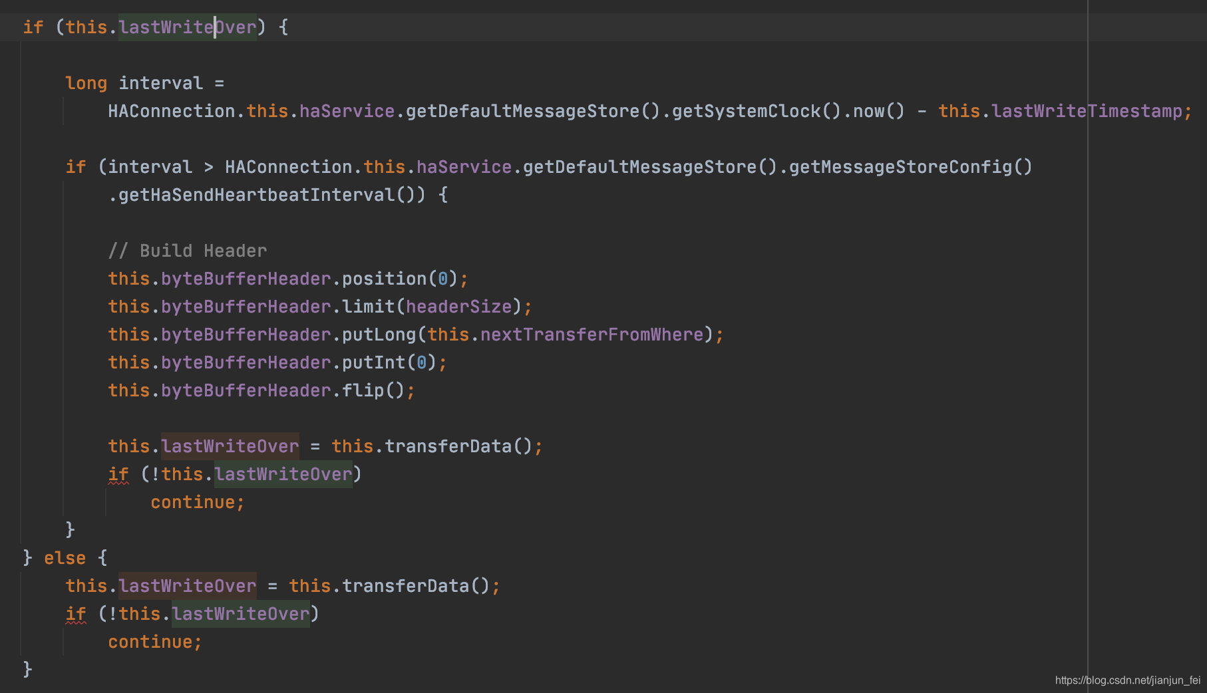Image resolution: width=1207 pixels, height=693 pixels.
Task: Click the 'interval' variable in its declaration
Action: (161, 83)
